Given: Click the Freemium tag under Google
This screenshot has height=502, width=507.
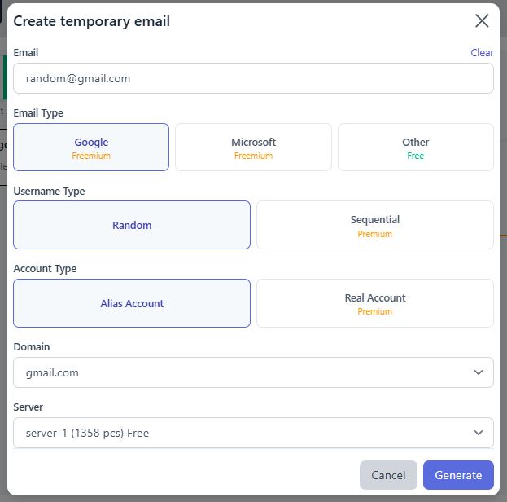Looking at the screenshot, I should point(91,156).
